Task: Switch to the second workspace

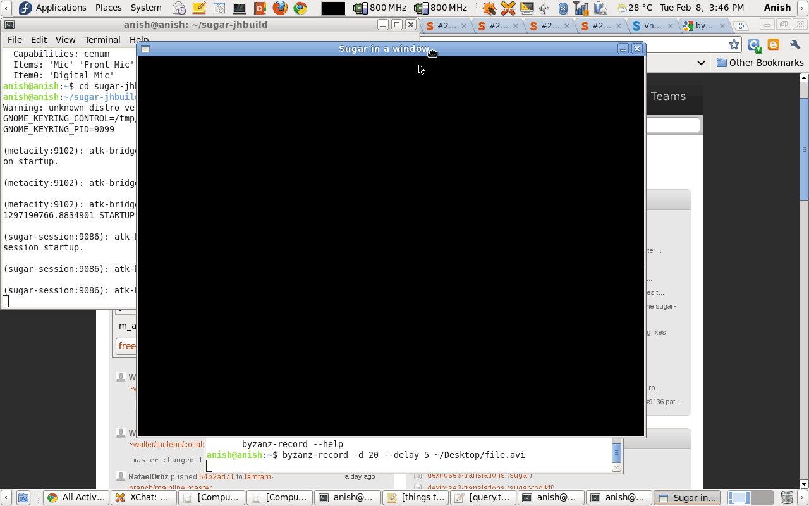Action: [762, 498]
